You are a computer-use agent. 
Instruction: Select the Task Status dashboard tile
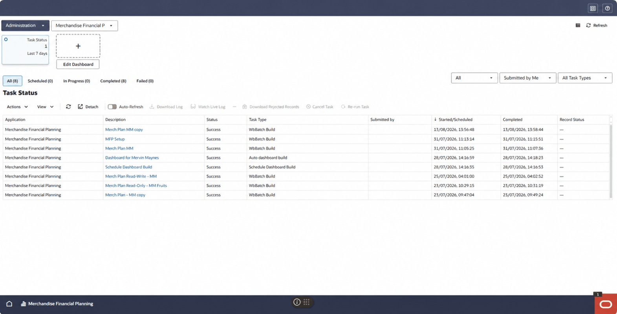[x=26, y=50]
